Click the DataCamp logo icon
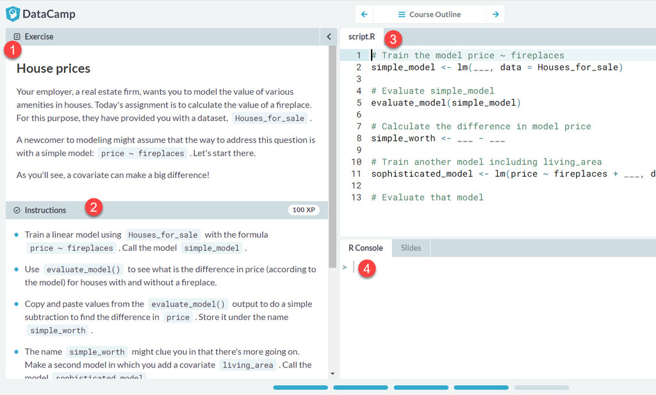 pyautogui.click(x=13, y=13)
